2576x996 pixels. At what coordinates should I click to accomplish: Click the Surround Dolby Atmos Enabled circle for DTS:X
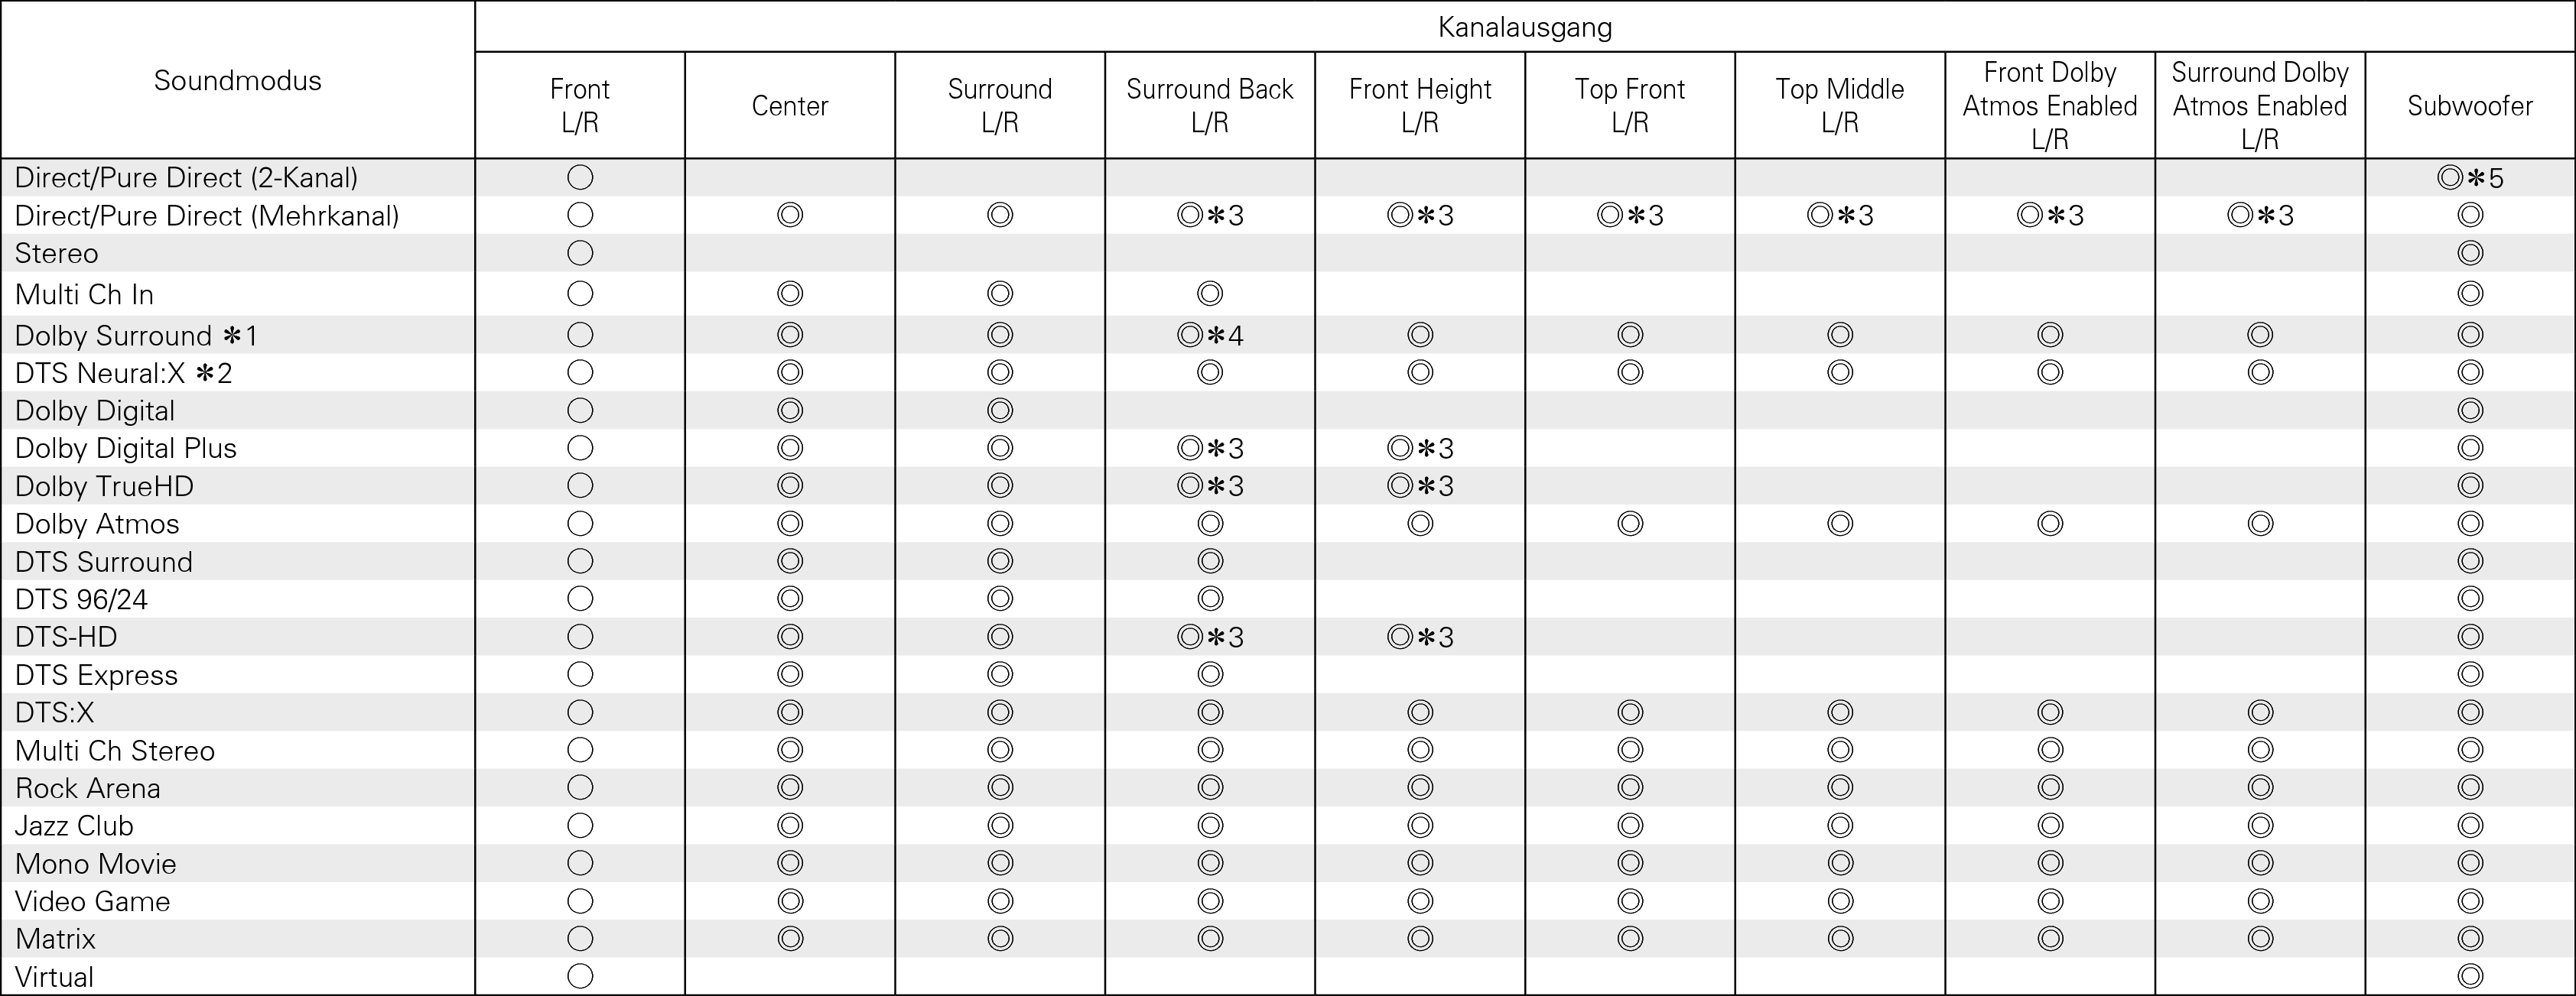coord(2260,712)
